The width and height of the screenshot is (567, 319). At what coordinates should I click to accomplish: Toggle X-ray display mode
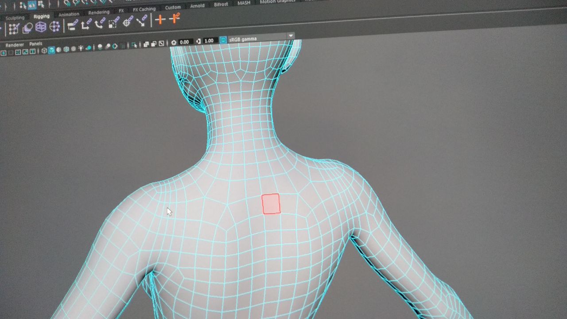[146, 45]
